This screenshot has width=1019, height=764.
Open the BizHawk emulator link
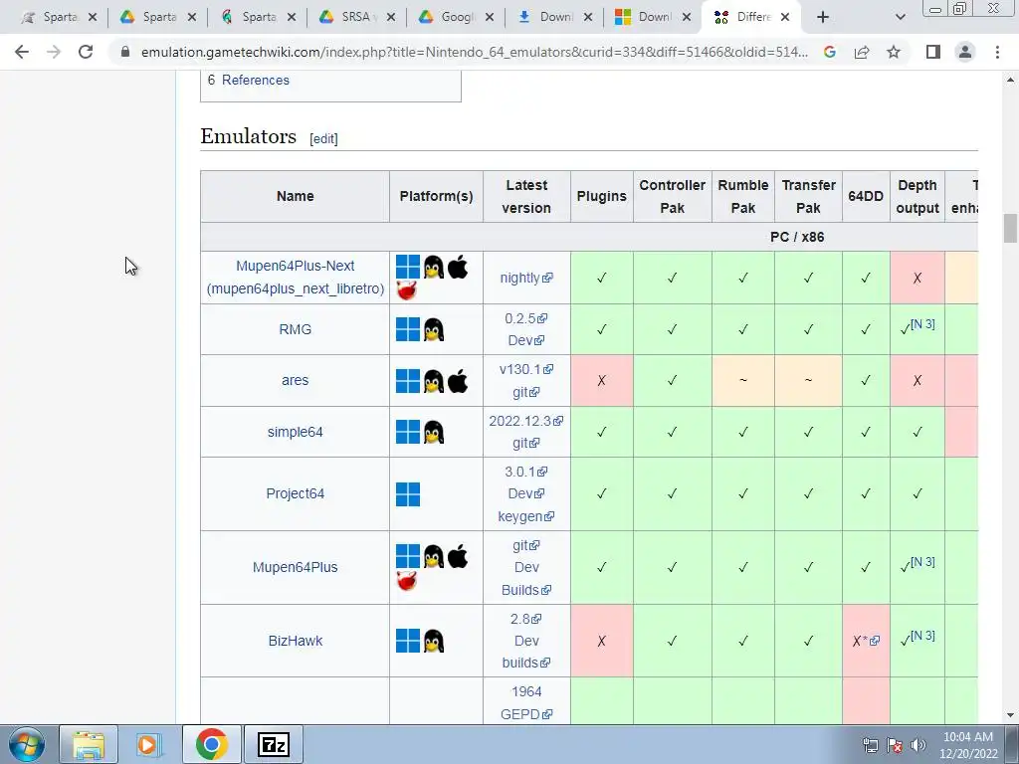coord(295,642)
